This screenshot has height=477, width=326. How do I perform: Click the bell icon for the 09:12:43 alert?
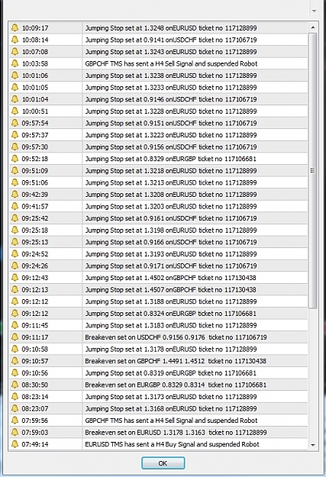(15, 278)
